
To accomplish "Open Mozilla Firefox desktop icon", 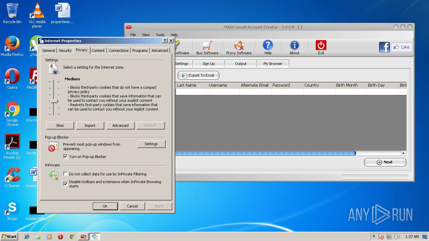I will pyautogui.click(x=12, y=46).
